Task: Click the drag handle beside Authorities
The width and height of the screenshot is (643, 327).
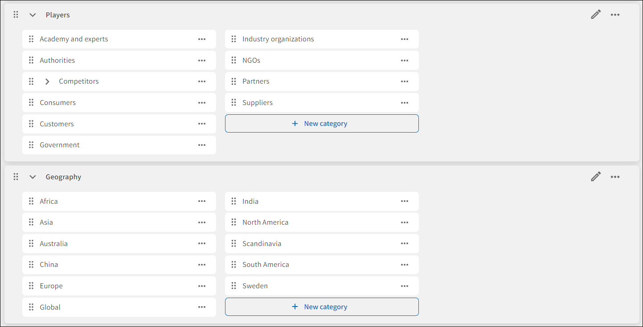Action: (x=31, y=61)
